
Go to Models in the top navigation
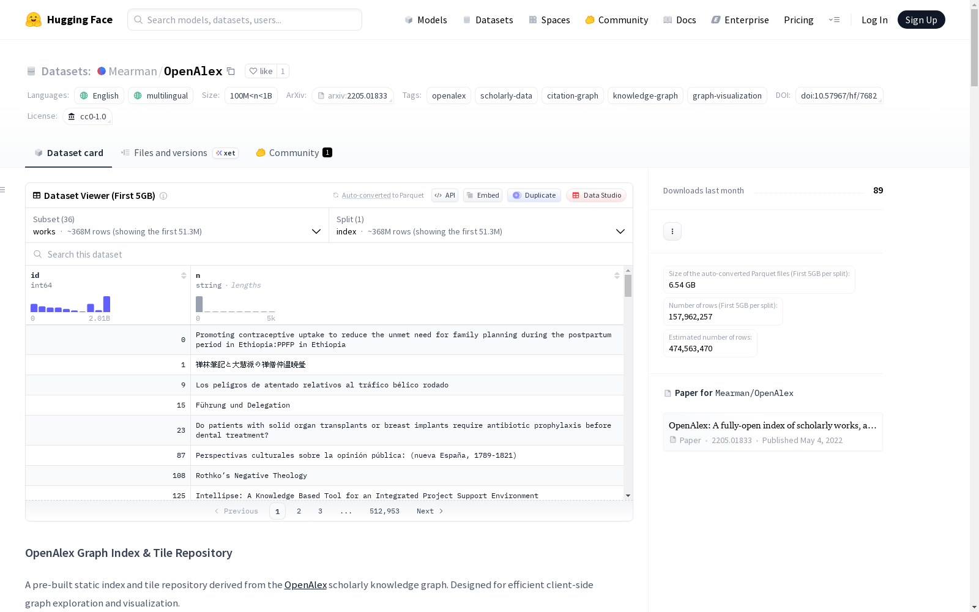426,20
